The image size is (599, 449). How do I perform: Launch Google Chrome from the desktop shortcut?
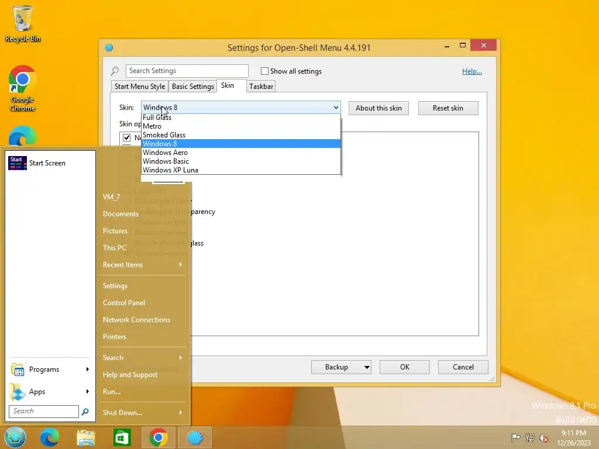pos(22,88)
